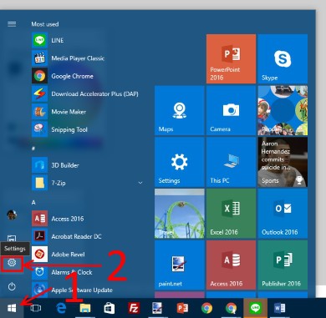Launch the Publisher 2016 tile

pyautogui.click(x=283, y=265)
